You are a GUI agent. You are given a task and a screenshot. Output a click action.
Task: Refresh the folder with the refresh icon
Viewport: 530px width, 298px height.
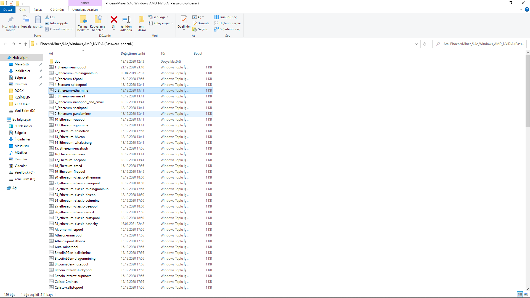coord(425,44)
